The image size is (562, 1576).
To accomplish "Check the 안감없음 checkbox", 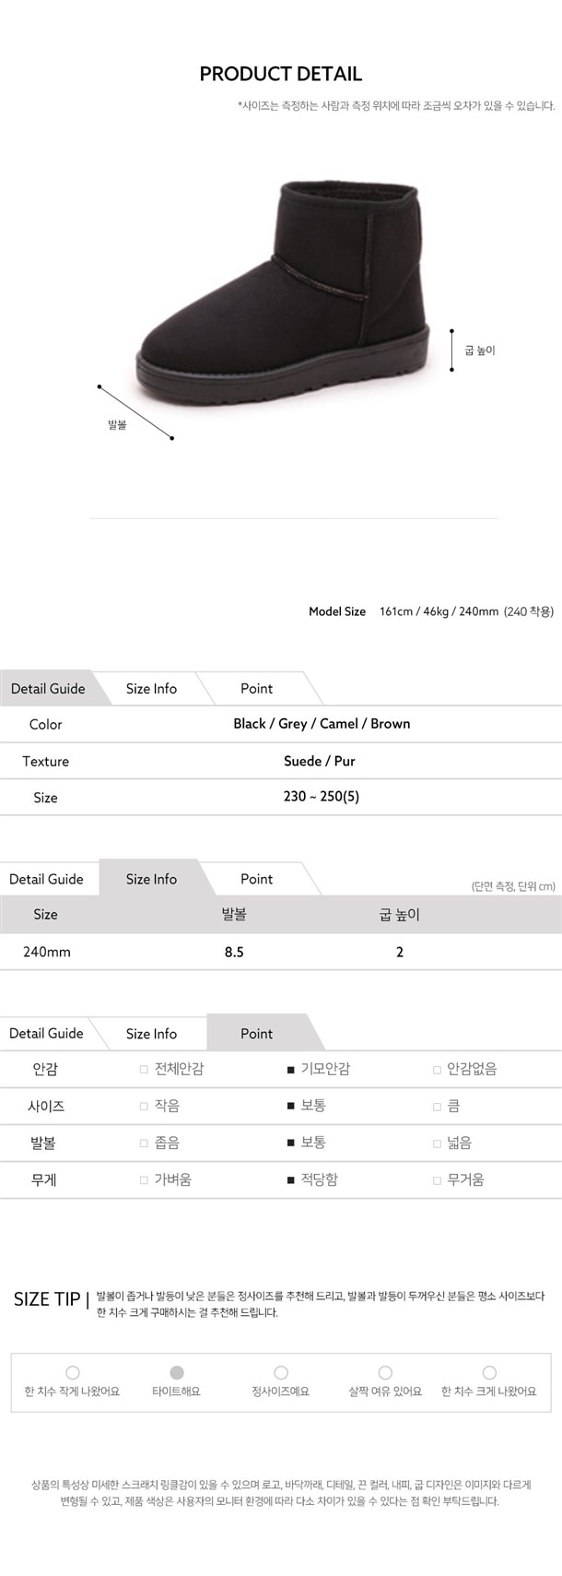I will coord(438,1070).
